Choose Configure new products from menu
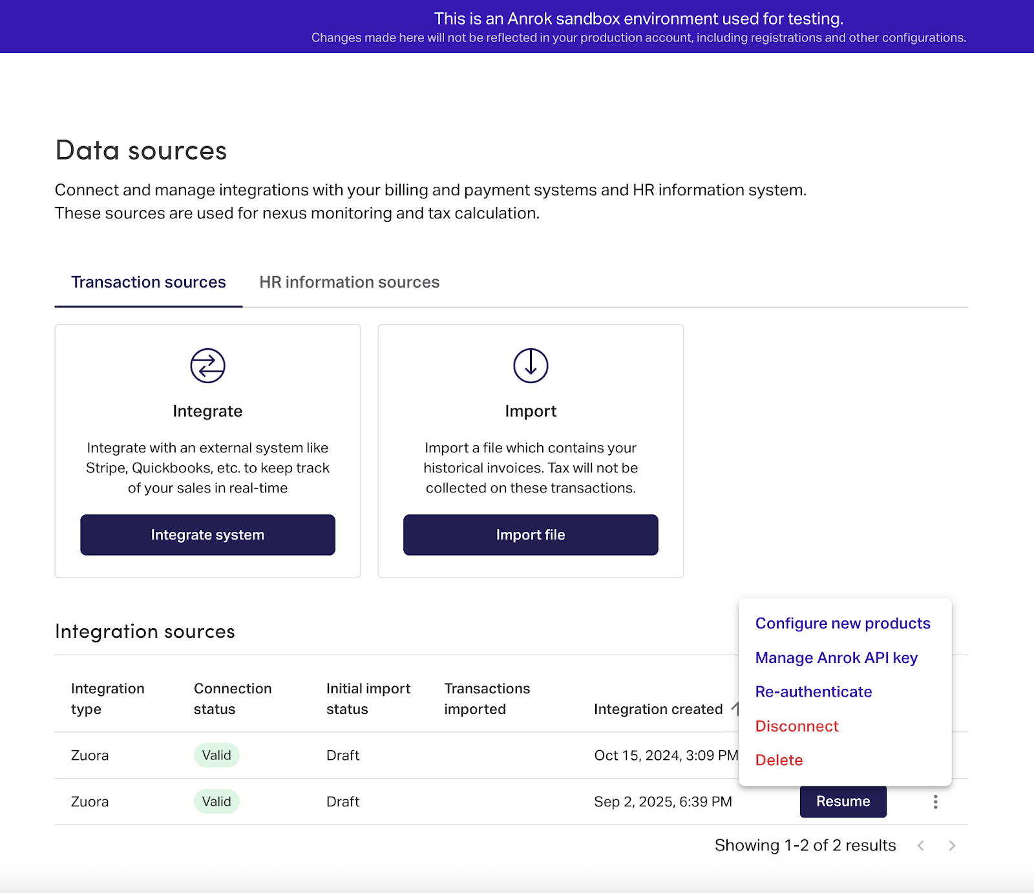The width and height of the screenshot is (1034, 893). pos(843,624)
